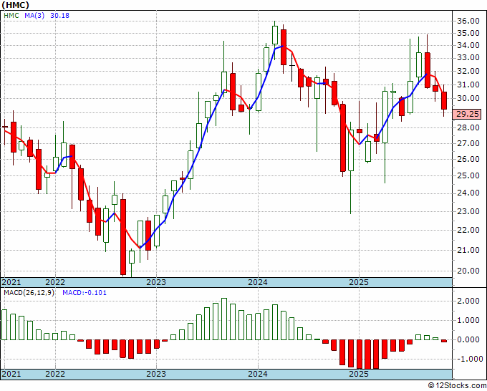Click the 27.00 price axis label
This screenshot has height=391, width=487.
[468, 143]
